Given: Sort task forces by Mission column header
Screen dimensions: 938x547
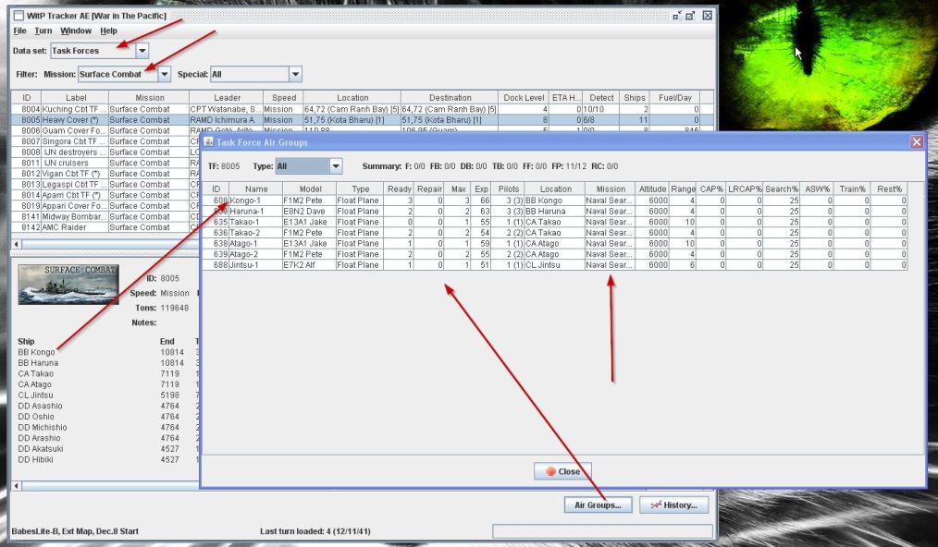Looking at the screenshot, I should (x=149, y=97).
